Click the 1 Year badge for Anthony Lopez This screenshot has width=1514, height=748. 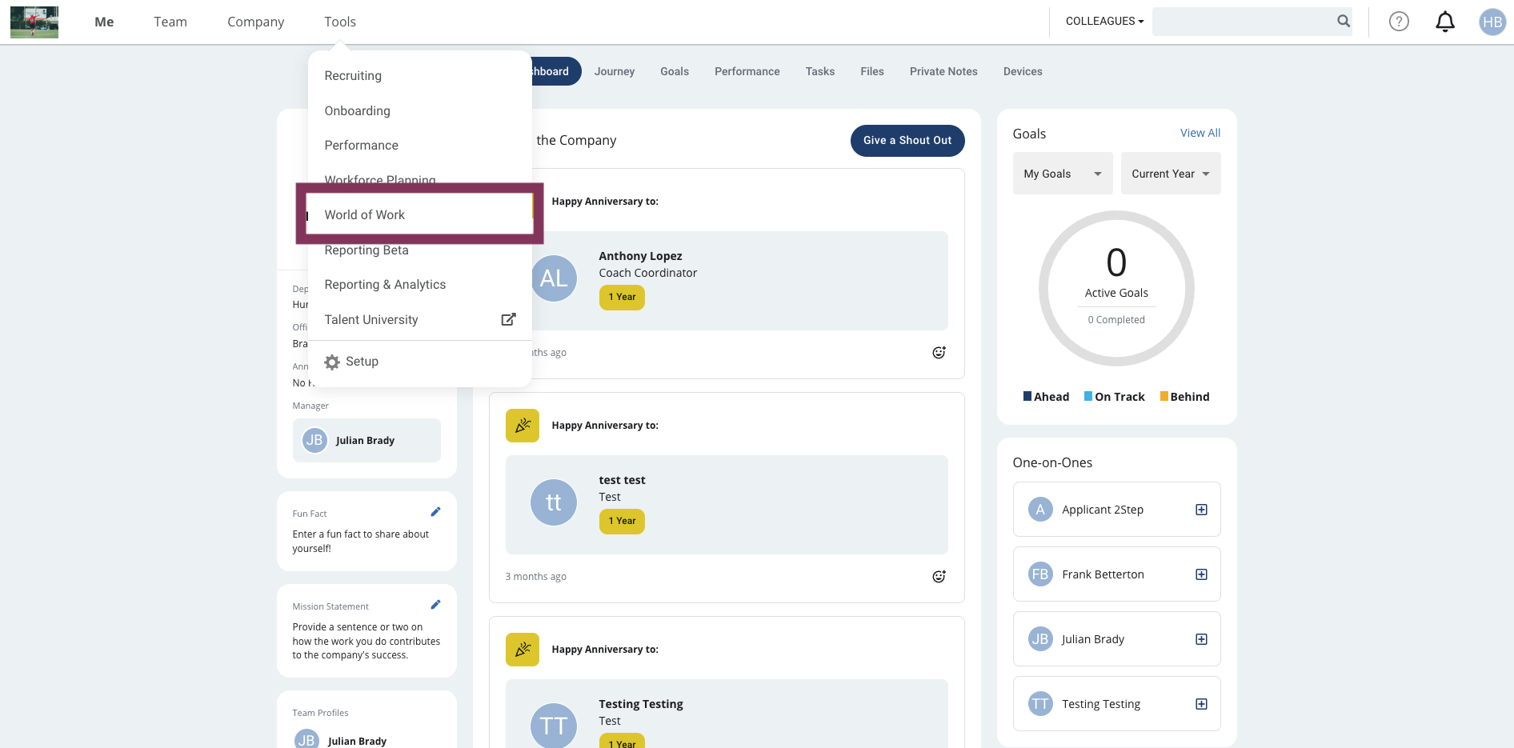[622, 298]
